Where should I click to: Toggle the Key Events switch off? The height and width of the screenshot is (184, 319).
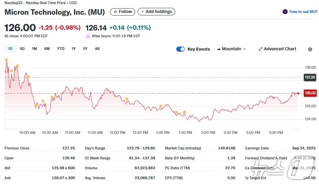coord(180,49)
